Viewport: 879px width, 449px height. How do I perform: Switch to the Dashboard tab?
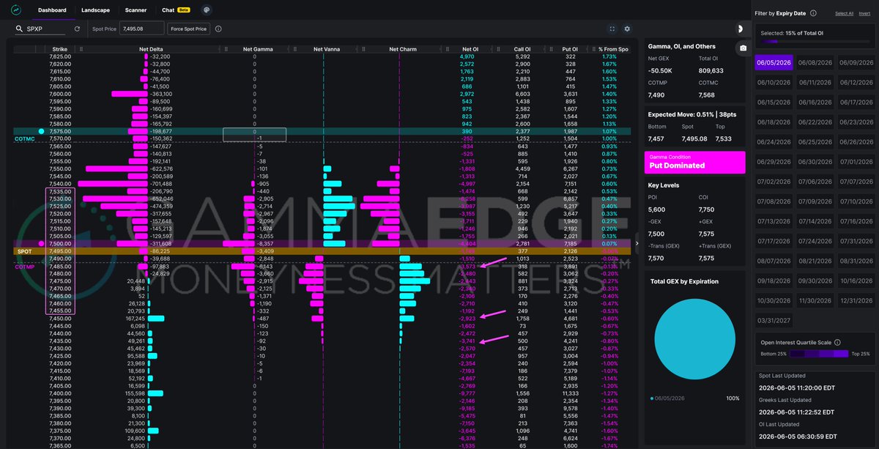click(x=52, y=10)
